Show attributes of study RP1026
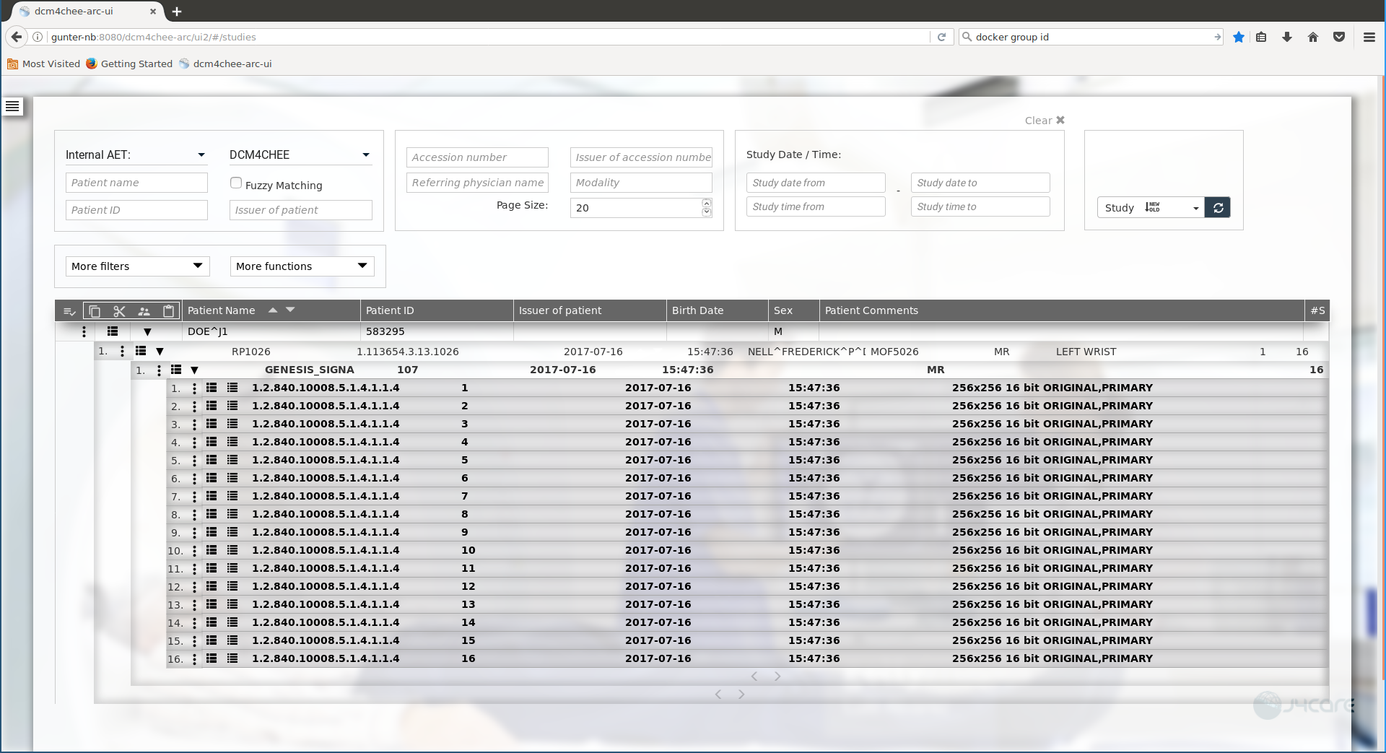This screenshot has height=753, width=1386. click(141, 351)
